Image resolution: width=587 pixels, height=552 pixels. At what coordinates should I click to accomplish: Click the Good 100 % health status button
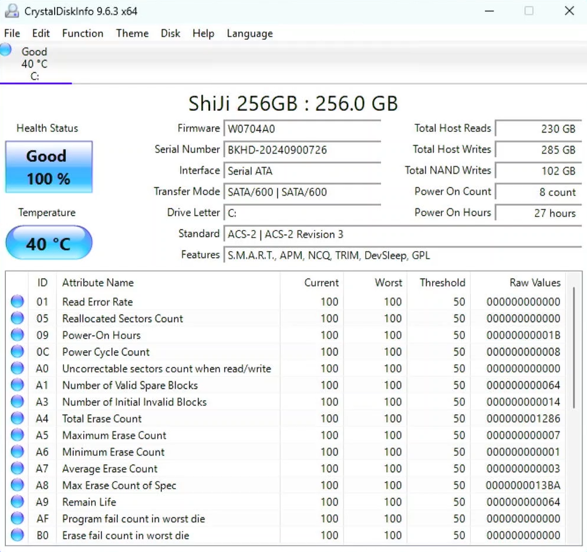pos(49,167)
